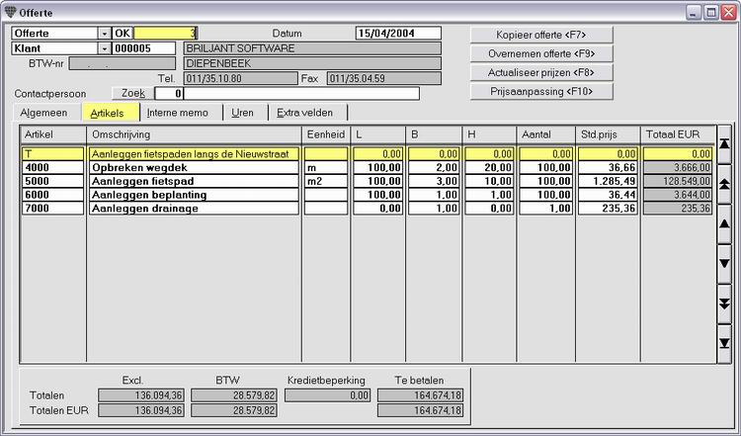Viewport: 741px width, 436px height.
Task: Jump to last row in article grid
Action: click(724, 342)
